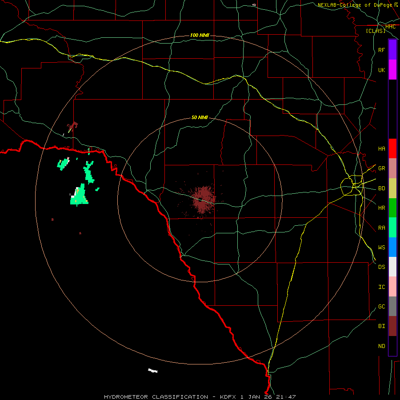The height and width of the screenshot is (400, 400).
Task: Click the 'WS' legend label
Action: [381, 247]
